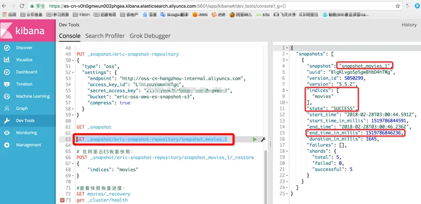Viewport: 421px width, 204px height.
Task: Collapse settings block at editor line 52
Action: 74,72
